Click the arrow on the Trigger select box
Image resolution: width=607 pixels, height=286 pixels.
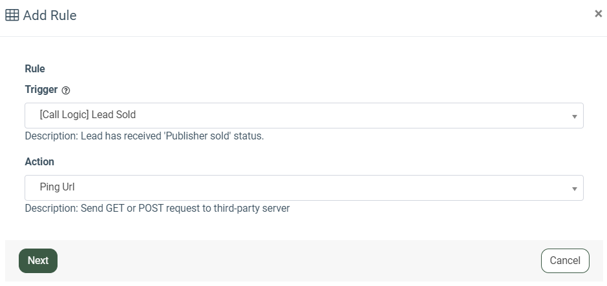click(x=574, y=116)
